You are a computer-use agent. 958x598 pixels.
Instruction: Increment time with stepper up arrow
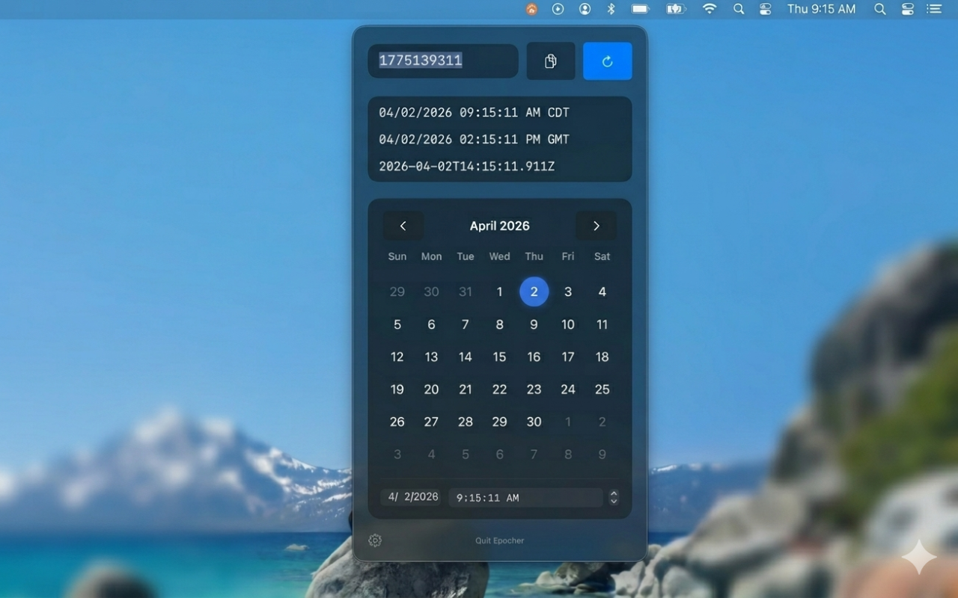click(614, 493)
